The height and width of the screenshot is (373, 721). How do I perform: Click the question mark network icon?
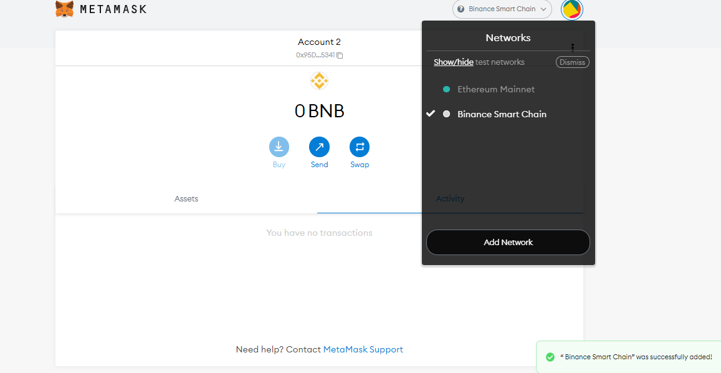tap(461, 9)
